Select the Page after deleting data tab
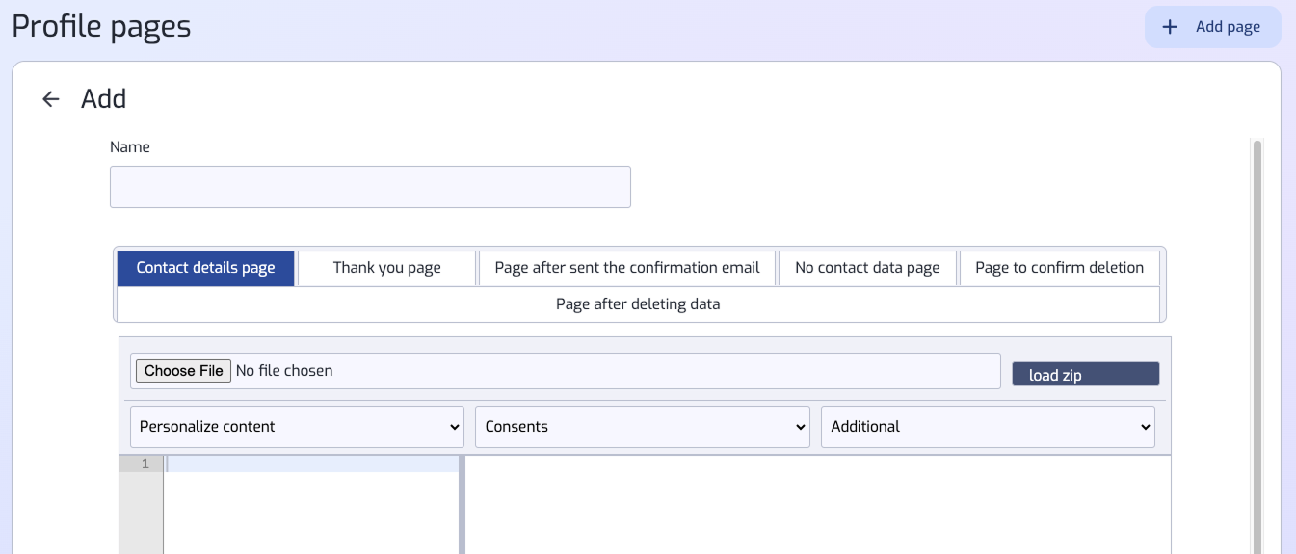This screenshot has height=554, width=1296. point(638,304)
